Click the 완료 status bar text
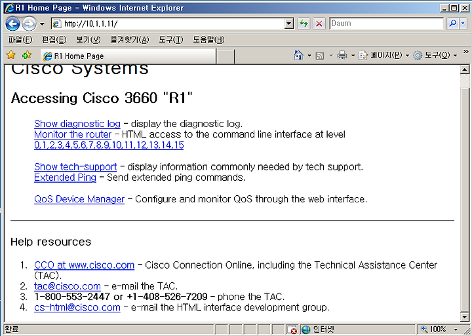 click(12, 329)
